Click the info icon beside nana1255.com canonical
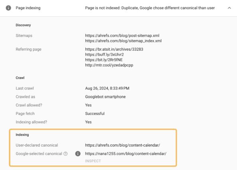237x170 pixels. click(x=78, y=154)
